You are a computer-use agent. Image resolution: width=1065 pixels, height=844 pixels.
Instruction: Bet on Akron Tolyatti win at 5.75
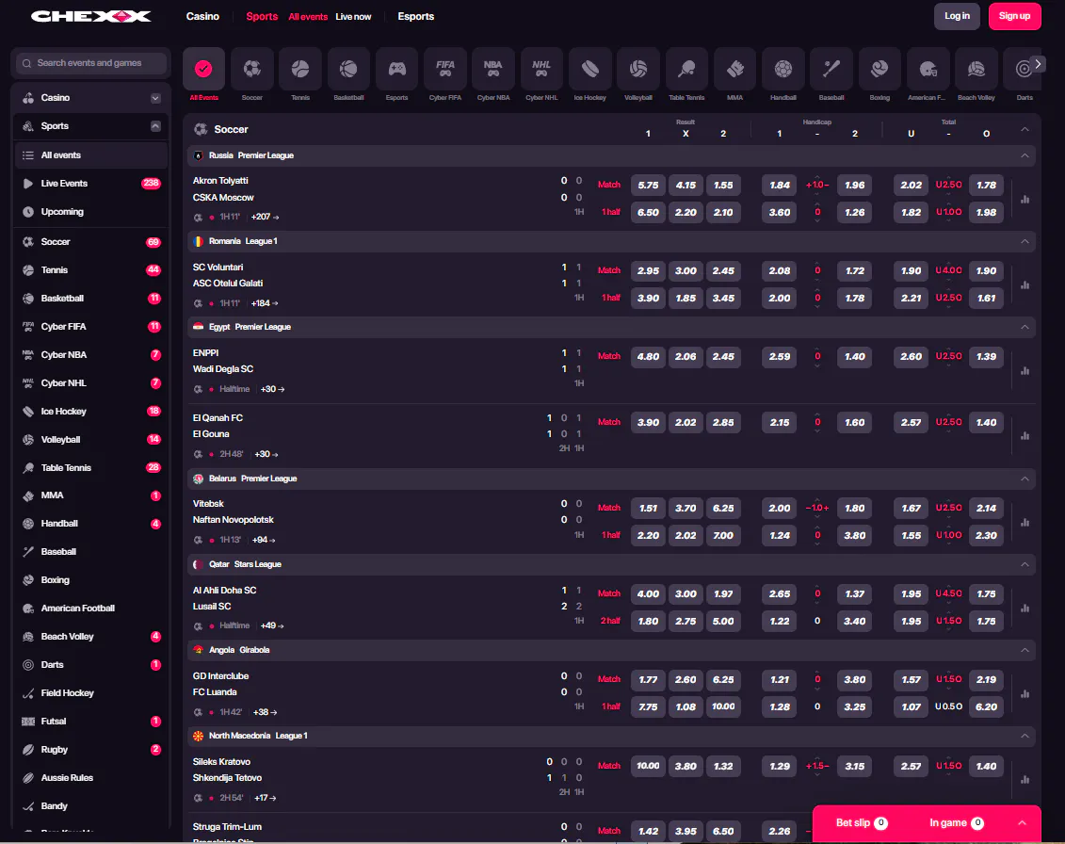pos(648,185)
